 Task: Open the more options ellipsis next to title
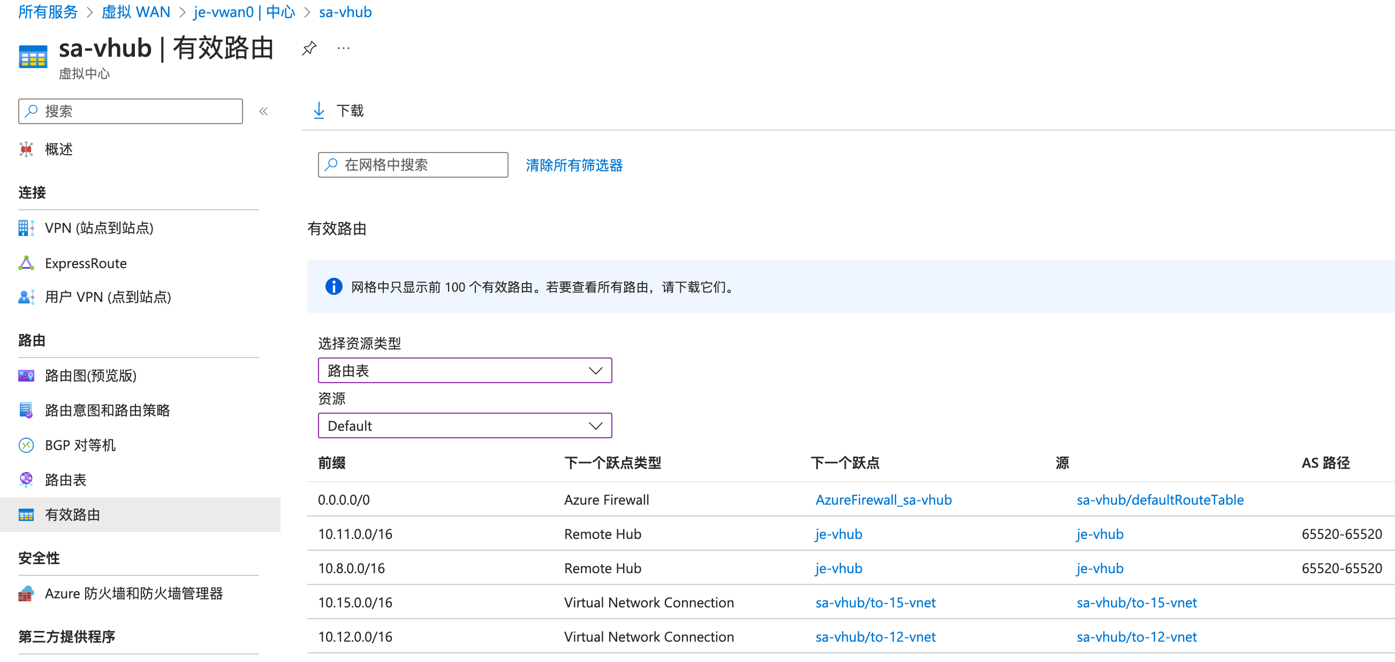(x=343, y=49)
